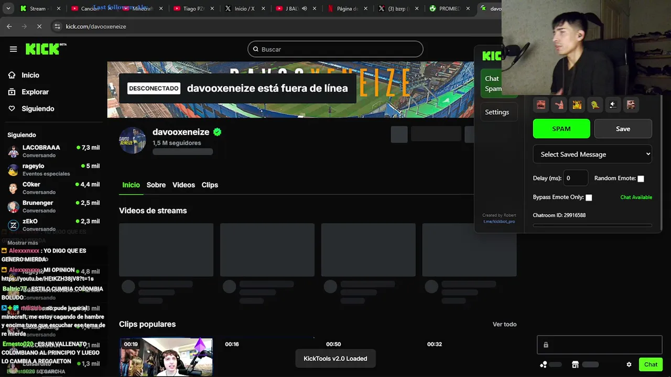Click the DESCONECTADO offline badge
671x377 pixels.
point(154,88)
